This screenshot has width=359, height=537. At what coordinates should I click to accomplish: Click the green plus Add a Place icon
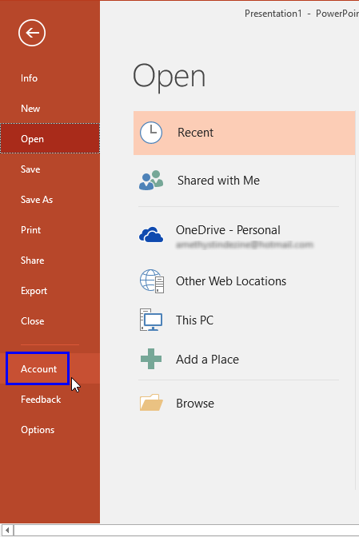click(151, 359)
